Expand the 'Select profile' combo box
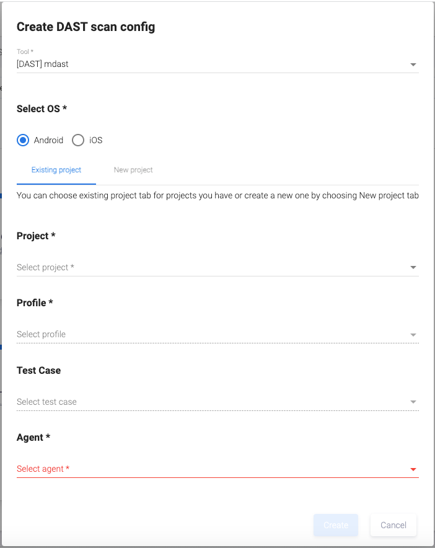This screenshot has height=548, width=435. (211, 334)
